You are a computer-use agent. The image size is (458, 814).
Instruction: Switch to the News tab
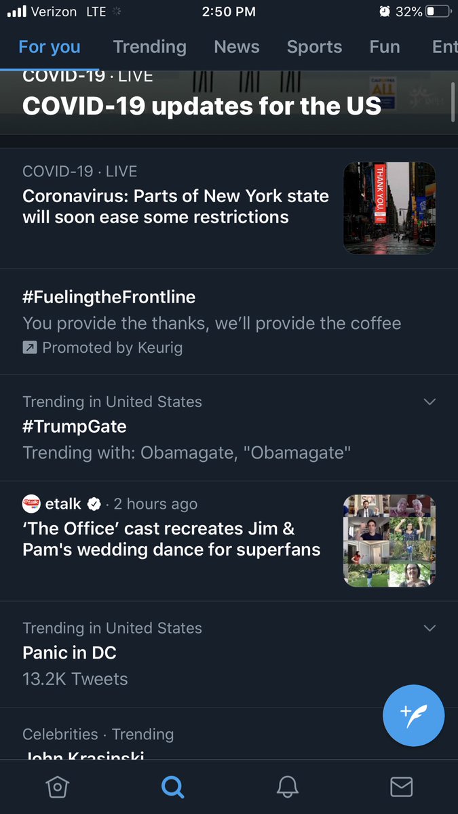coord(237,47)
